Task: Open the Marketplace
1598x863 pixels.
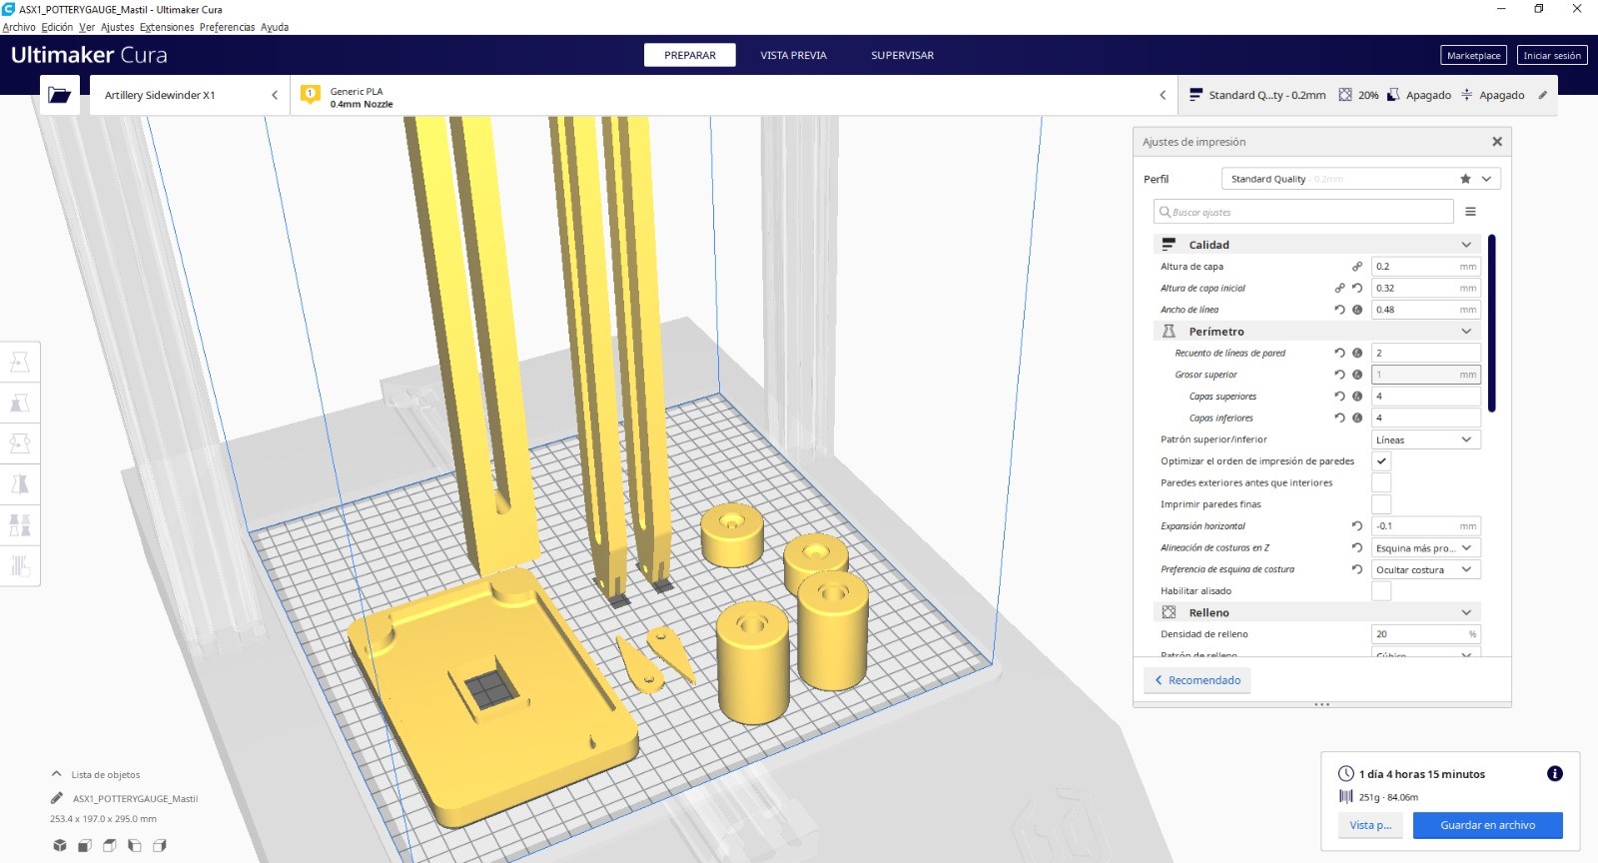Action: (1473, 56)
